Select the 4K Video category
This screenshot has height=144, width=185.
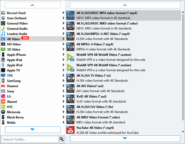[x=32, y=39]
